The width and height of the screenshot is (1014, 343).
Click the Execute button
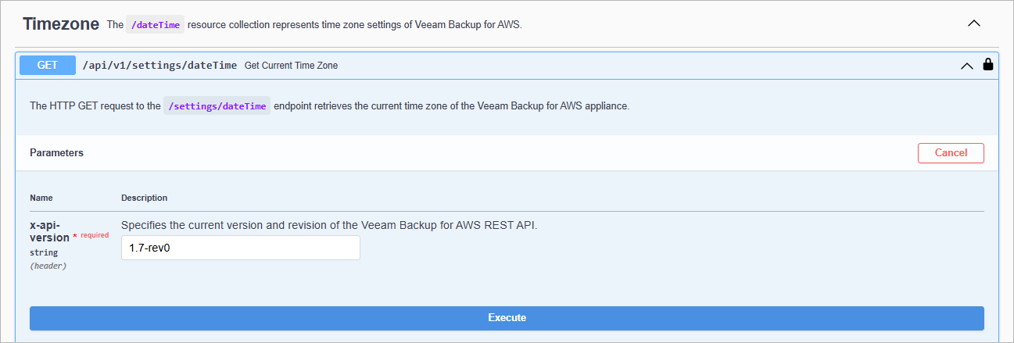(x=507, y=318)
